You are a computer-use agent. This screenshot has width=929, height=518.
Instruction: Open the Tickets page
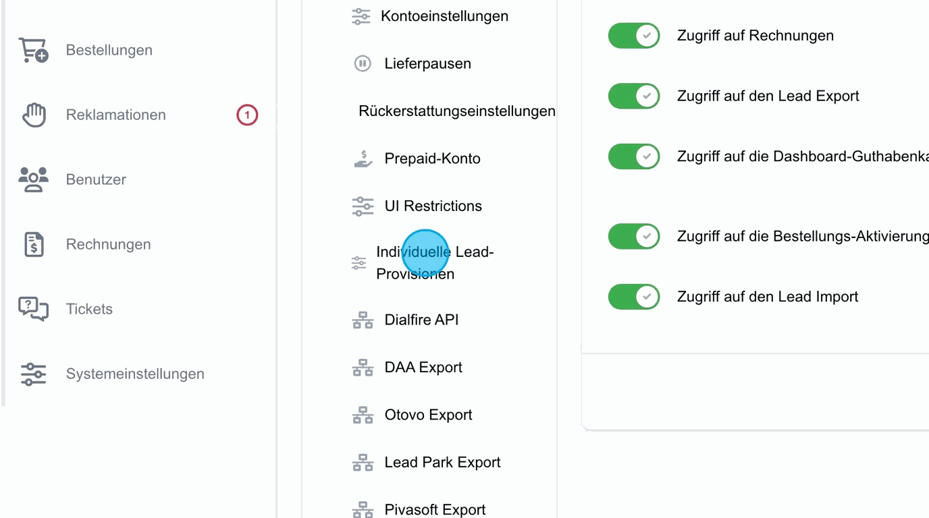[89, 309]
